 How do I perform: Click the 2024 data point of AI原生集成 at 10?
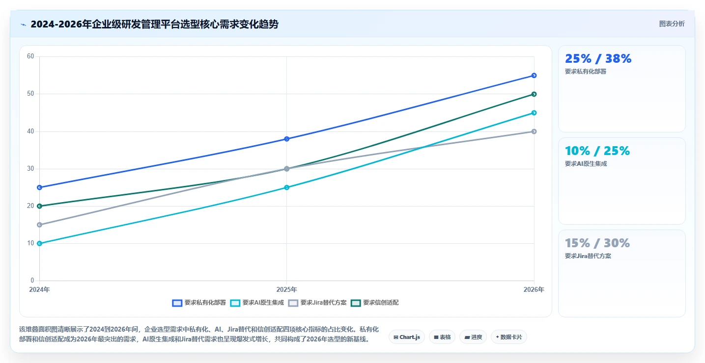click(x=39, y=243)
